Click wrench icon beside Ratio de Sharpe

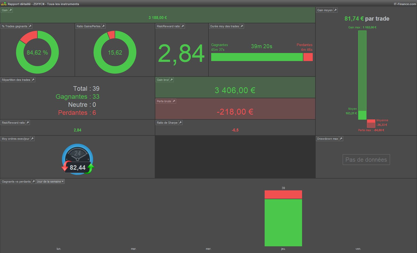click(180, 123)
